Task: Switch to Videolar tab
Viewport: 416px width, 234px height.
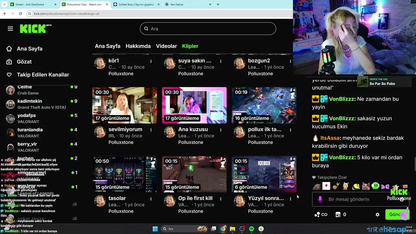Action: [x=166, y=46]
